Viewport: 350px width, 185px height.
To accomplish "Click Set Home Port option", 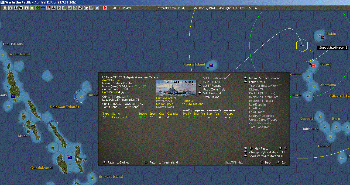I will click(212, 93).
